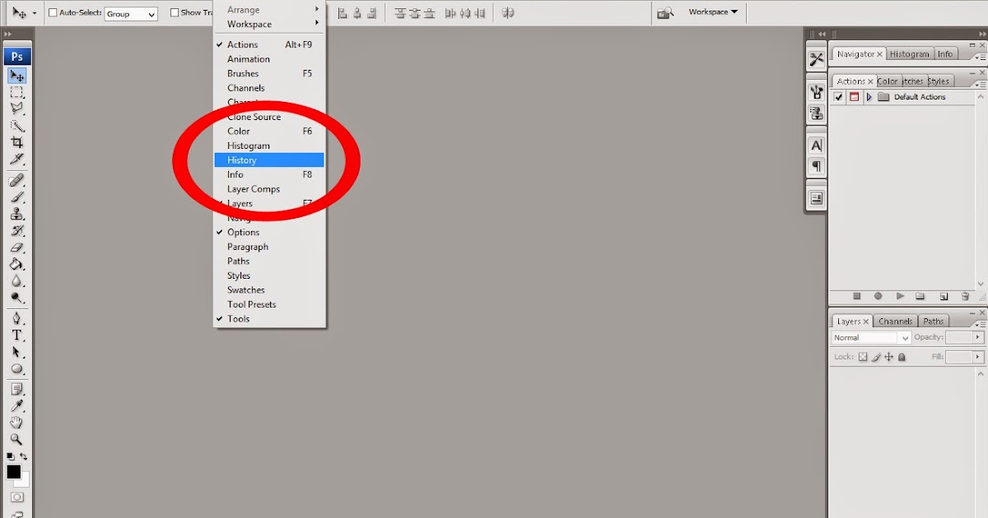Toggle Default Actions item on/off checkbox

point(839,97)
